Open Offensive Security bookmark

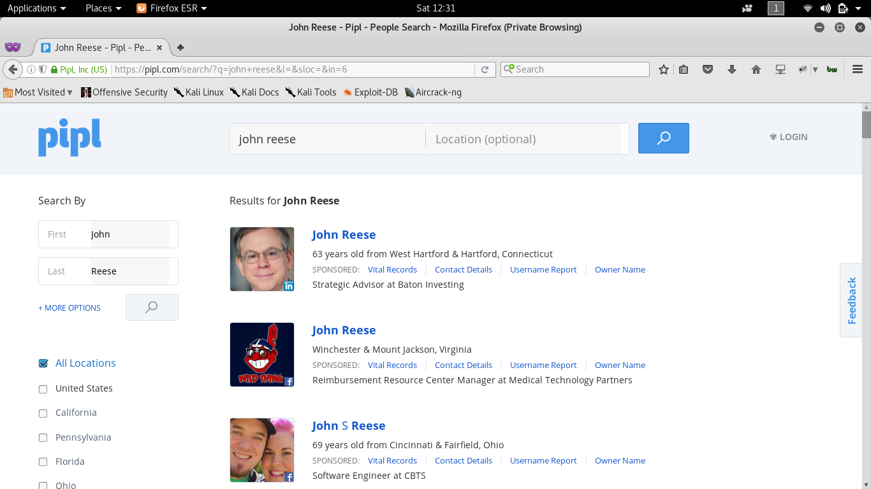tap(124, 92)
